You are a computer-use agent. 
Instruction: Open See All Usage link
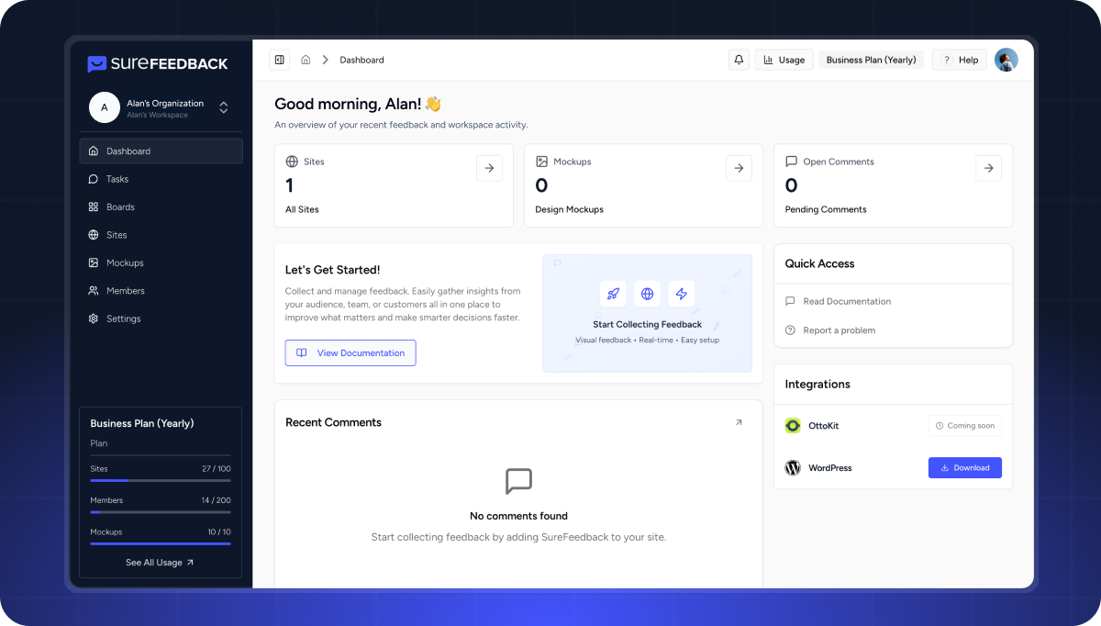pos(160,563)
